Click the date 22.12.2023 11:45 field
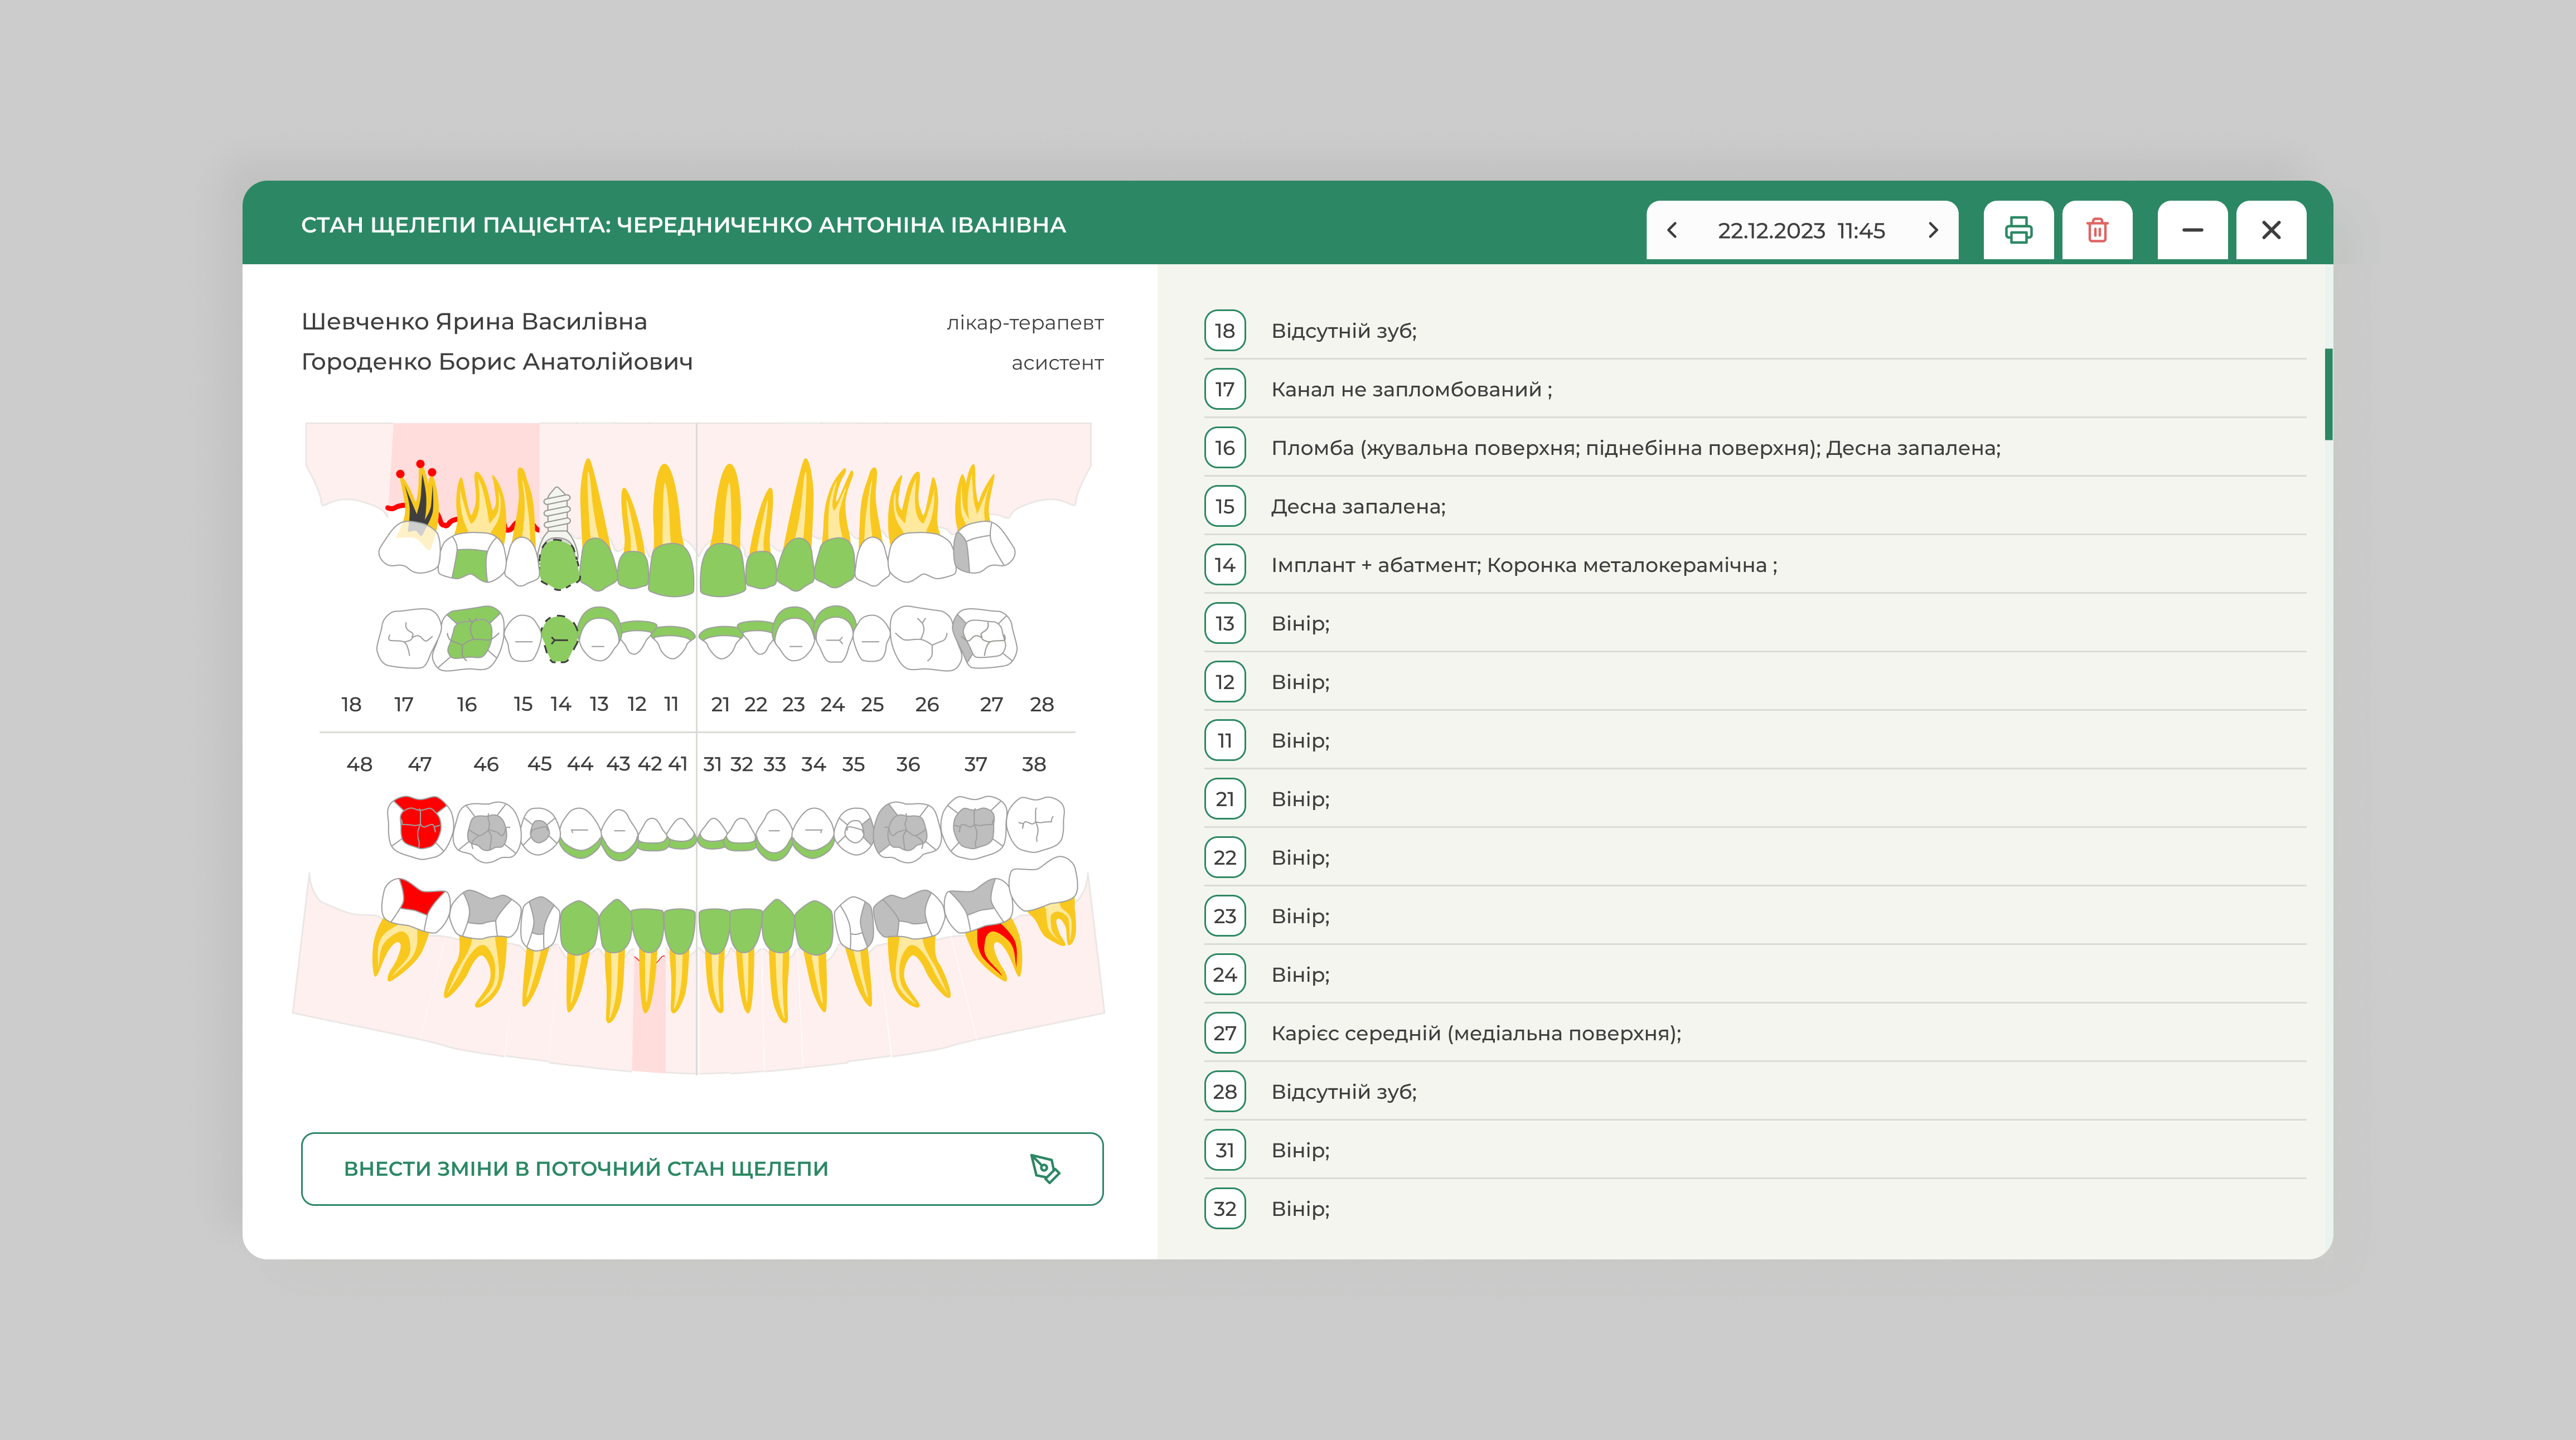This screenshot has height=1440, width=2576. tap(1801, 231)
